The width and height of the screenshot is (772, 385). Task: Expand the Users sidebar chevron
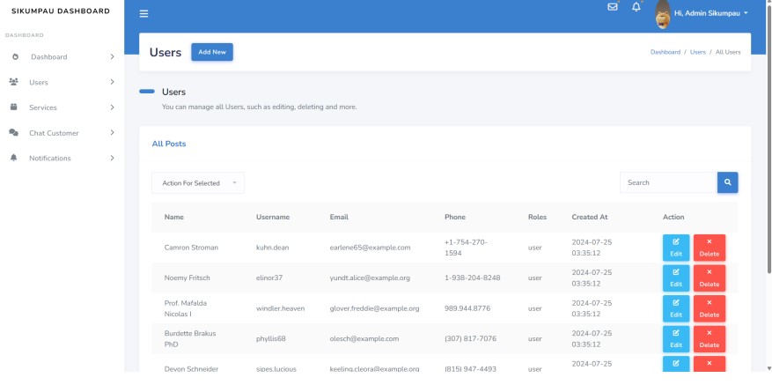[113, 82]
